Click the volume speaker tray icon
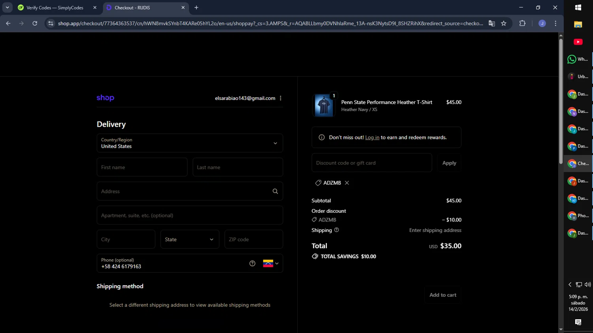Viewport: 593px width, 333px height. pos(587,284)
